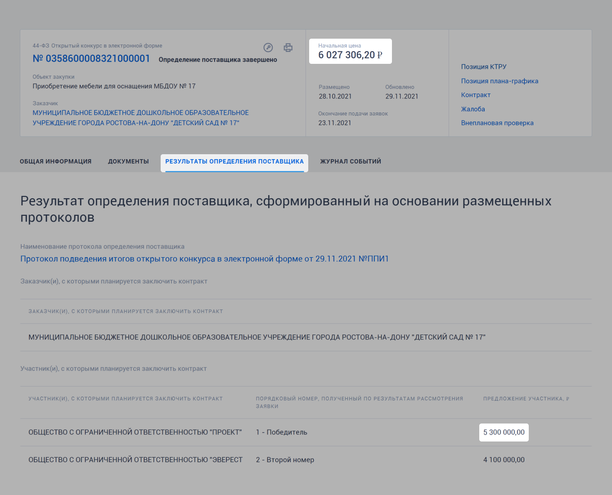Click the updated date 29.11.2021

[x=402, y=96]
